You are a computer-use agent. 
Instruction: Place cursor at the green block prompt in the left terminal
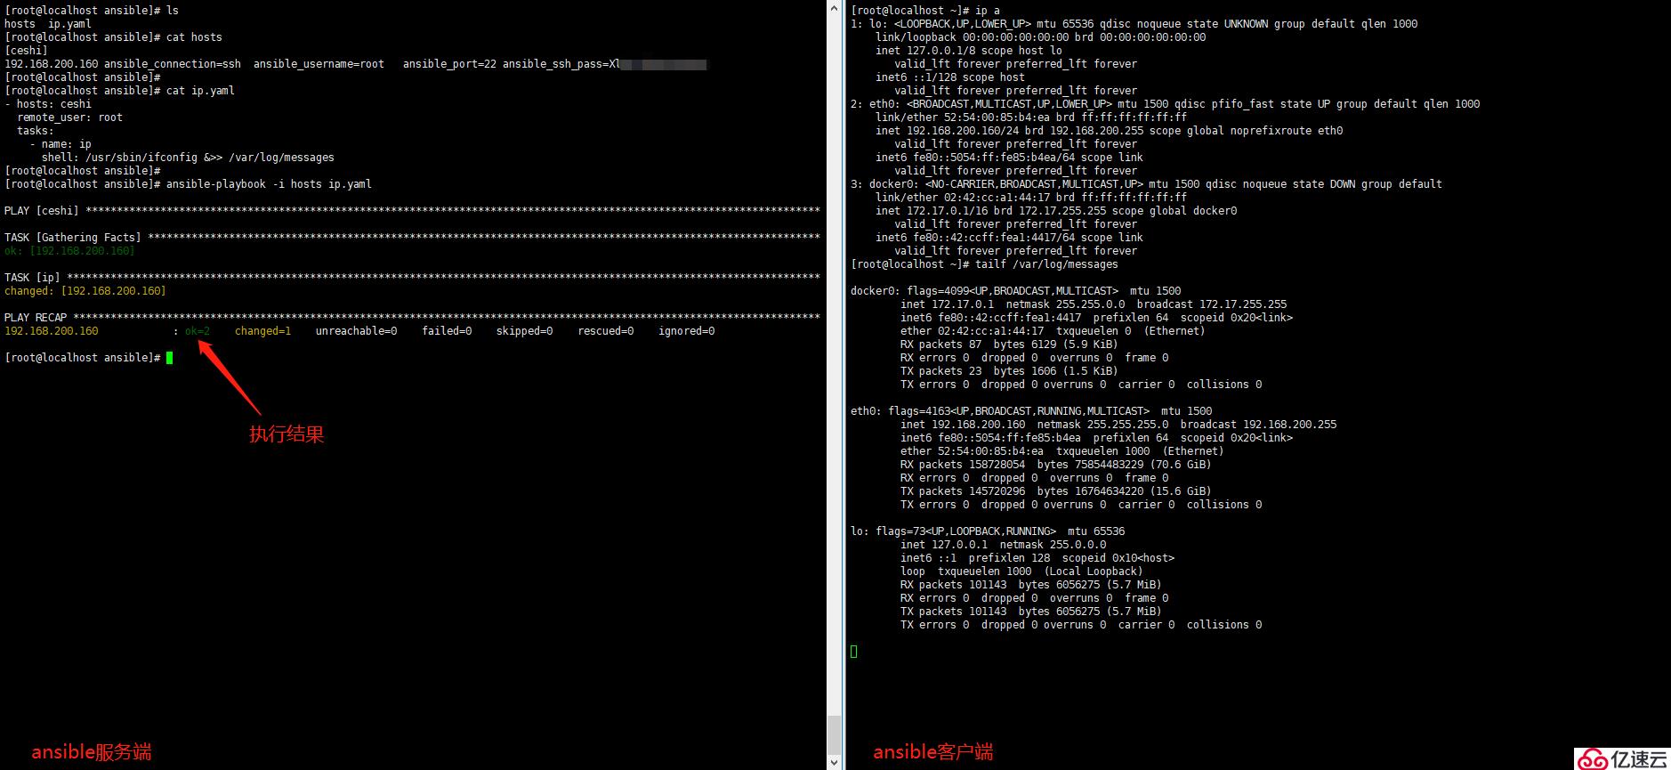[x=169, y=358]
